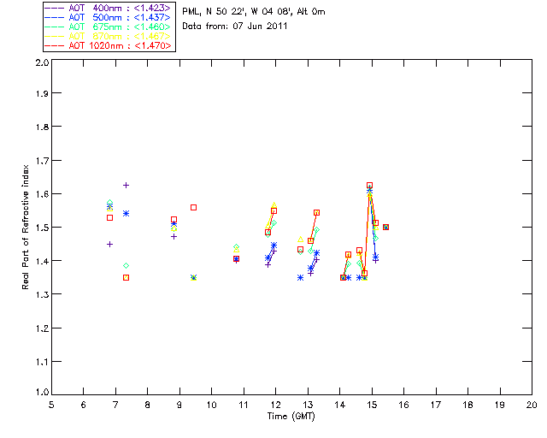Click the x-axis tick label 15

point(372,405)
